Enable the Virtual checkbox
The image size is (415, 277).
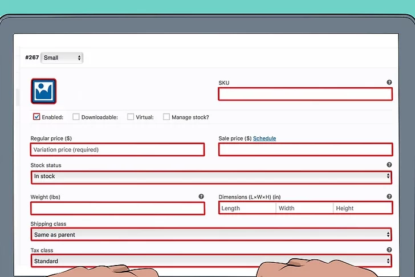131,117
